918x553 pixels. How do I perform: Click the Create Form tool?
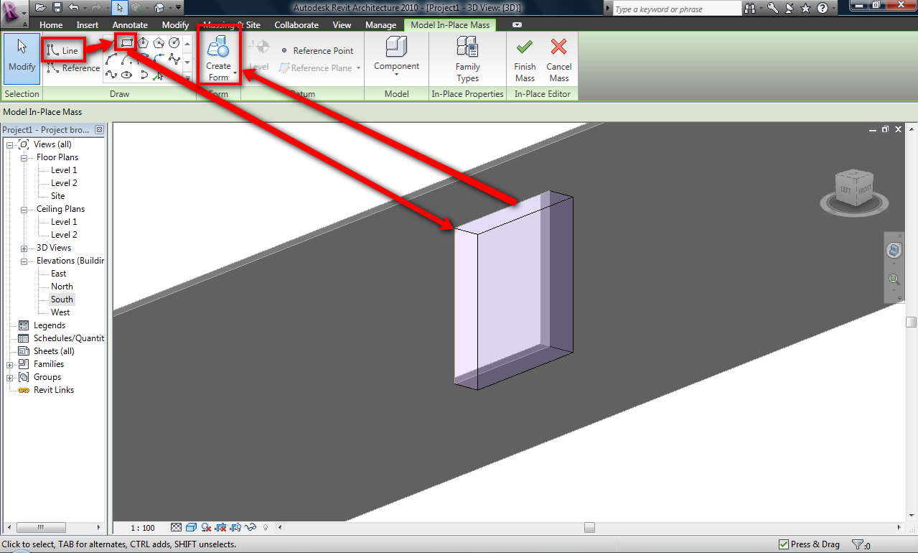pos(218,59)
